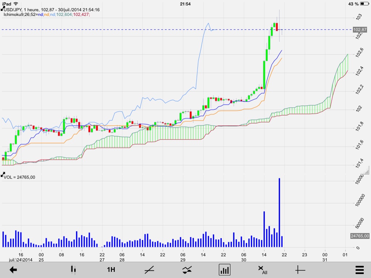Open the hamburger menu
This screenshot has height=278, width=371.
tap(360, 270)
